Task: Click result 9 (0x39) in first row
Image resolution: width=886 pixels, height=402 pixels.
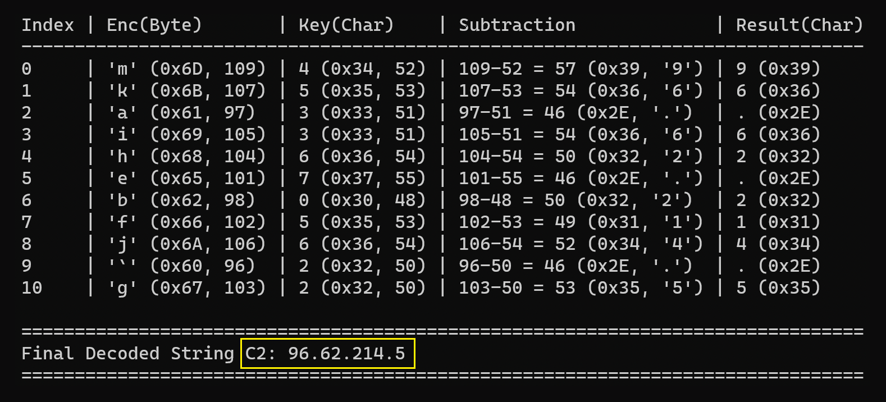Action: 778,69
